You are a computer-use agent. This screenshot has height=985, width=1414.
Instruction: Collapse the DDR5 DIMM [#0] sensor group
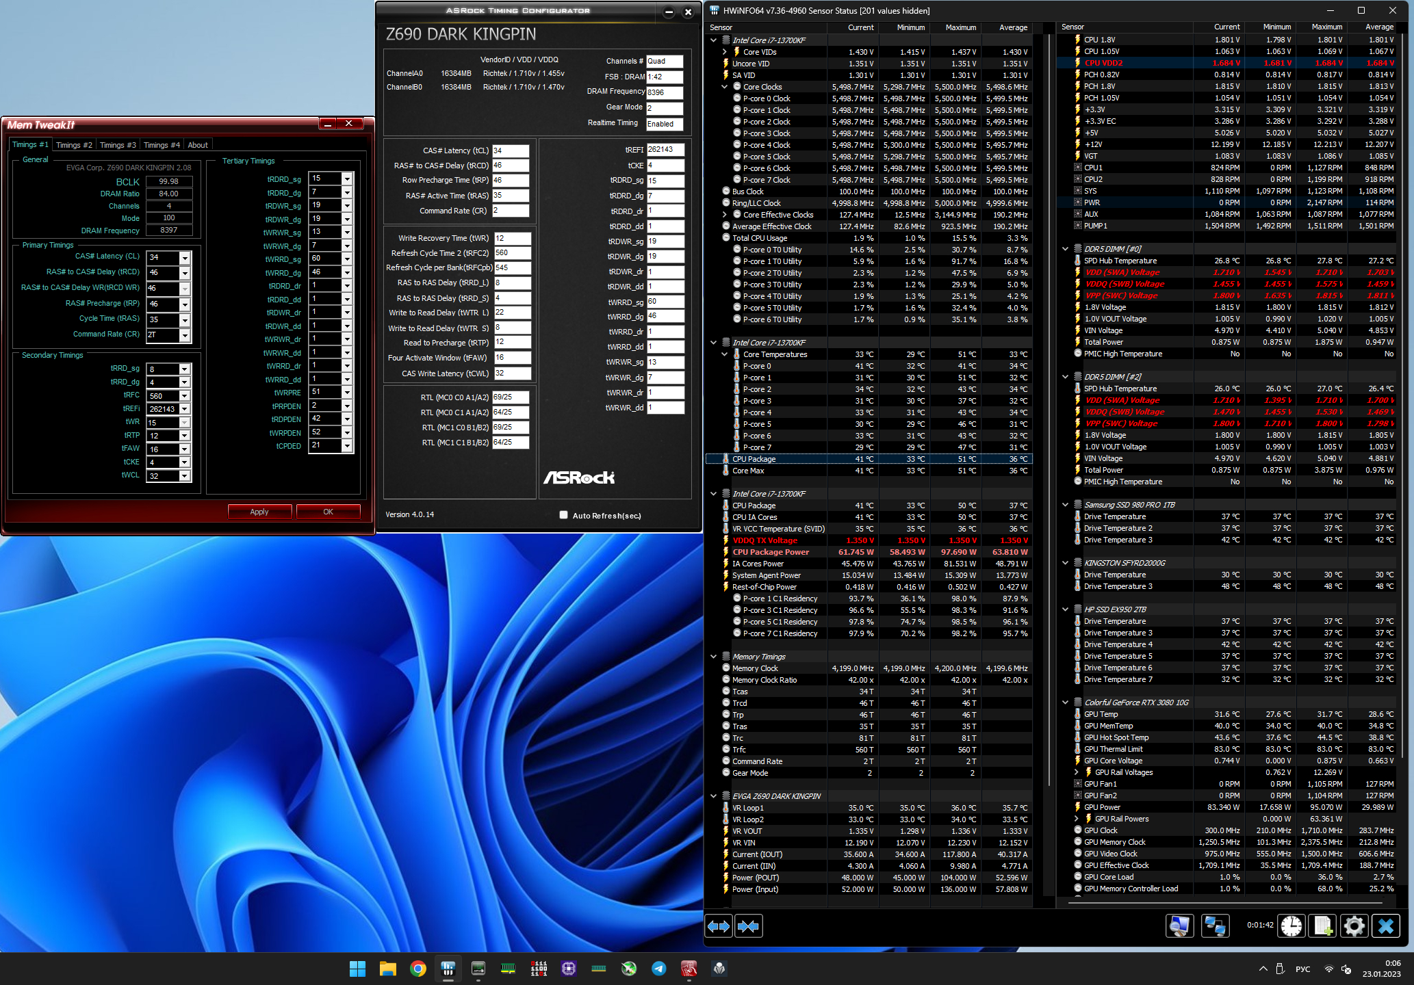click(1066, 249)
